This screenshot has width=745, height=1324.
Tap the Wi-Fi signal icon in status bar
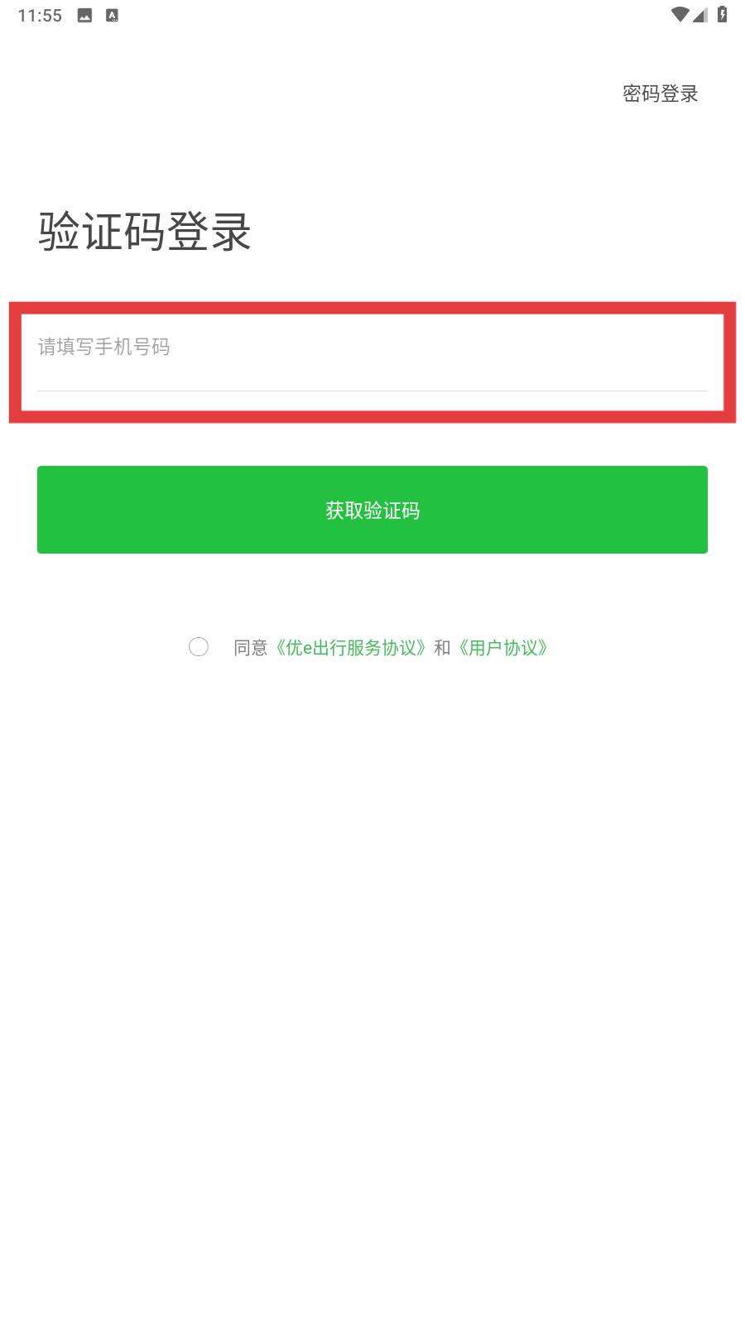pyautogui.click(x=680, y=15)
